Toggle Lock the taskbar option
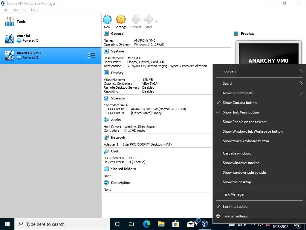 pos(259,207)
